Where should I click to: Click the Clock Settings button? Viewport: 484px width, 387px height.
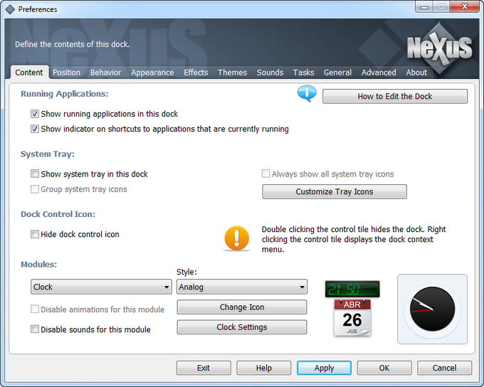pyautogui.click(x=242, y=327)
